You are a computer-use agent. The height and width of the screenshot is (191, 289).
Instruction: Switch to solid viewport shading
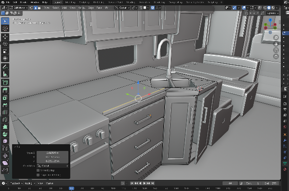tap(269, 8)
